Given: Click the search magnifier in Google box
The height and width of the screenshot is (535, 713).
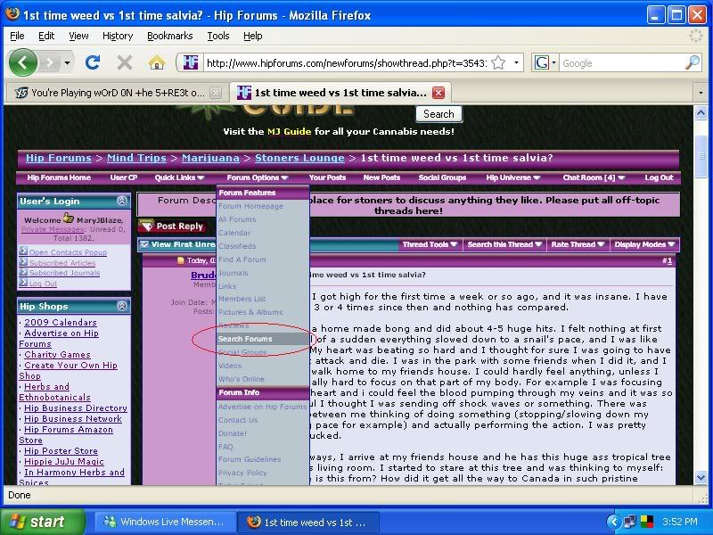Looking at the screenshot, I should point(692,63).
